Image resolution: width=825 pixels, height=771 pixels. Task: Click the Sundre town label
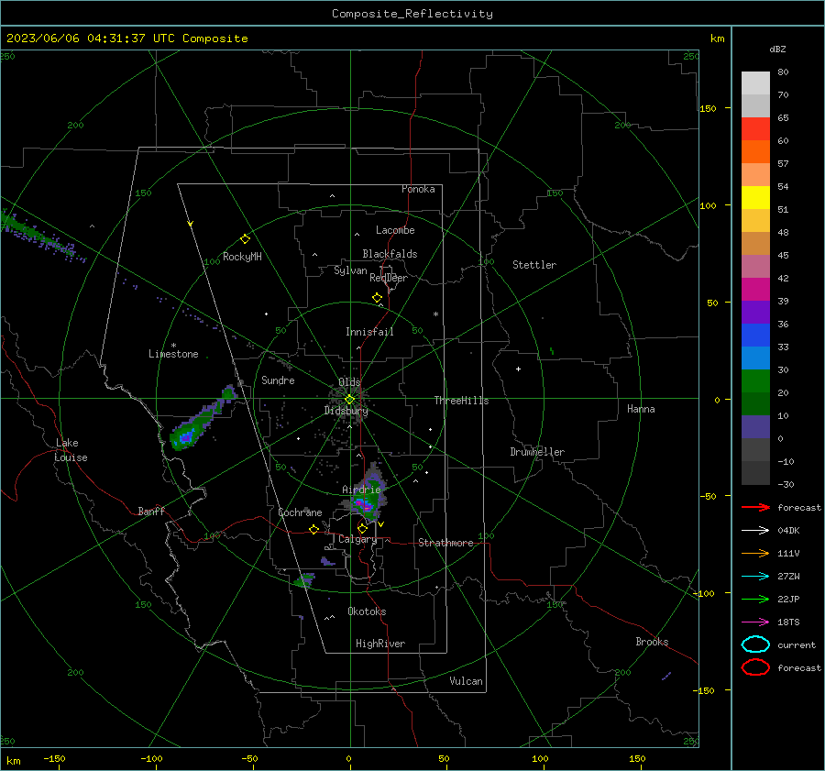(x=278, y=380)
